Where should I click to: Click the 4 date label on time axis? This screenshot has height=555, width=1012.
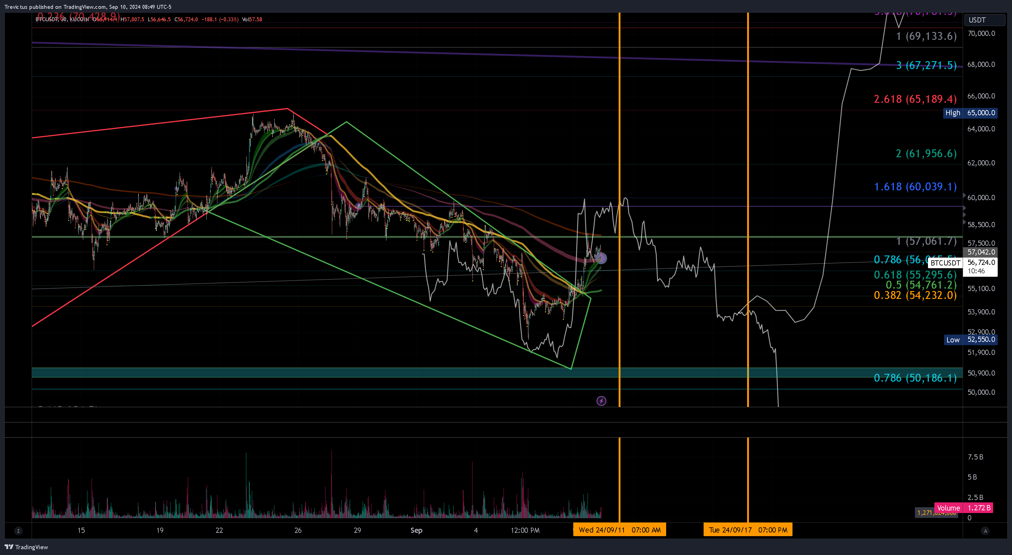[476, 530]
